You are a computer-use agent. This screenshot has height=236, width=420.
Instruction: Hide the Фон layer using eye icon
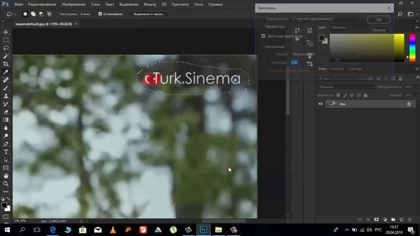321,104
